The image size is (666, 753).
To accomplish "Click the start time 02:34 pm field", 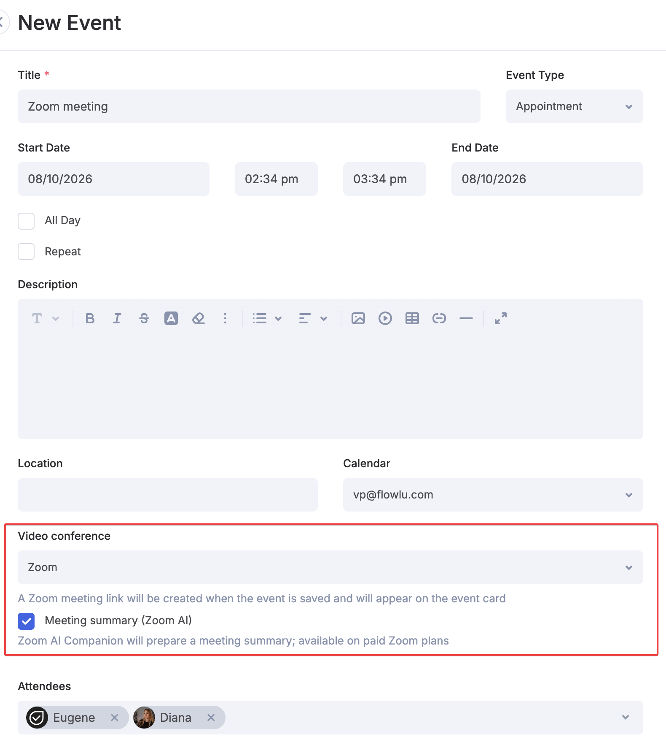I will coord(276,179).
